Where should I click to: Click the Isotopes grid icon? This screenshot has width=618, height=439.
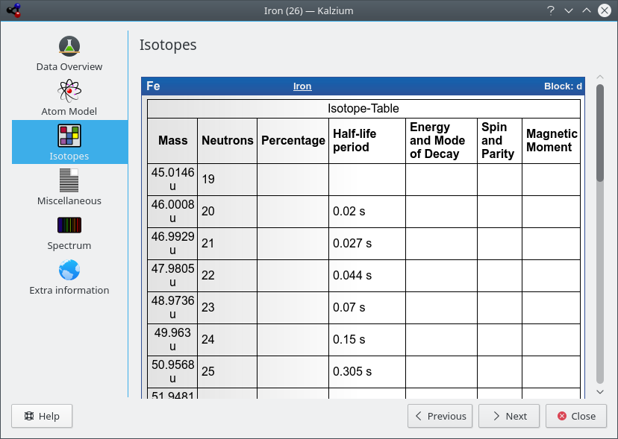pyautogui.click(x=69, y=136)
